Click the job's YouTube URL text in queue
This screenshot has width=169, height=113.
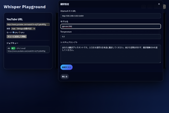click(26, 51)
